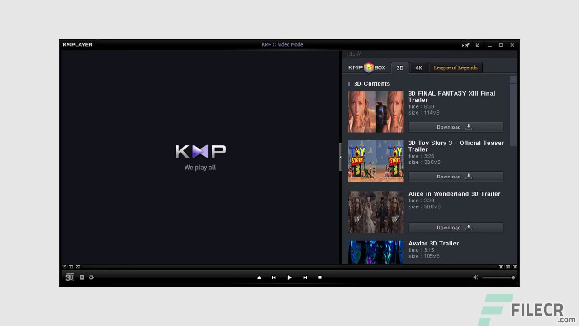Stop playback with the Stop button
The width and height of the screenshot is (579, 326).
point(320,278)
